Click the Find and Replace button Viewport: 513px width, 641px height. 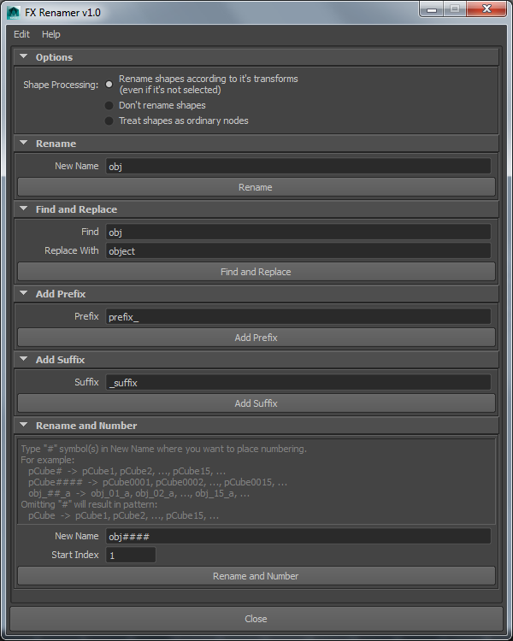coord(256,272)
